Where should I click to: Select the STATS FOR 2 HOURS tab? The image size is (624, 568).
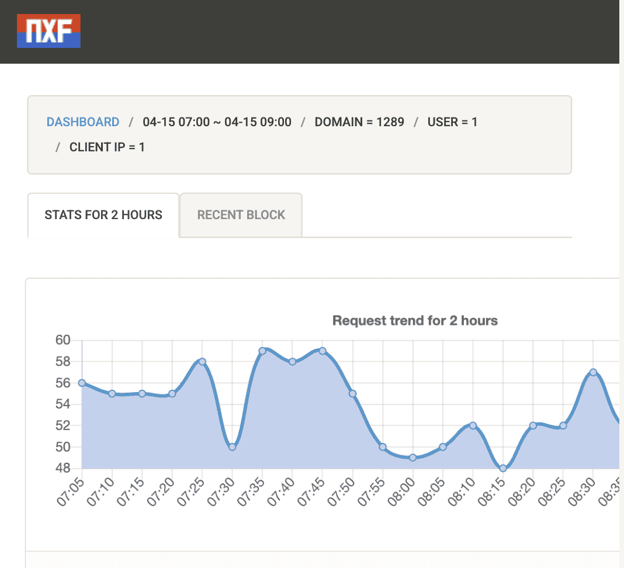point(103,215)
